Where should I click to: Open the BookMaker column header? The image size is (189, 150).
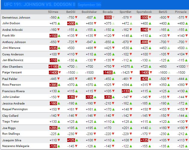click(x=89, y=12)
